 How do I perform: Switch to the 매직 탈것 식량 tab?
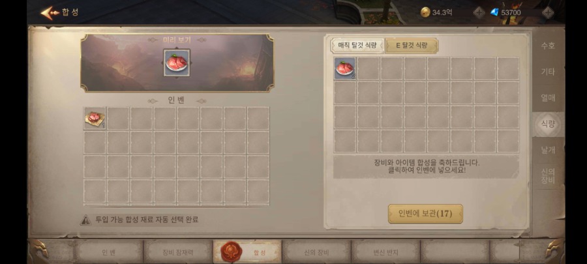click(x=357, y=46)
